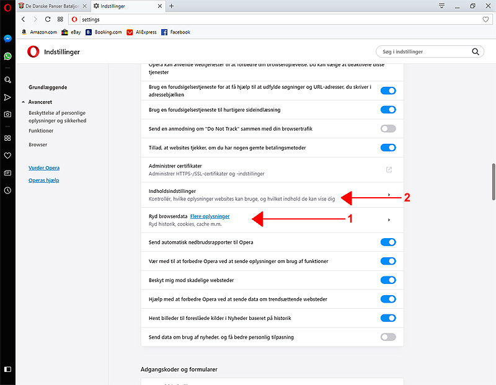Select Funktioner in the settings menu

coord(41,131)
